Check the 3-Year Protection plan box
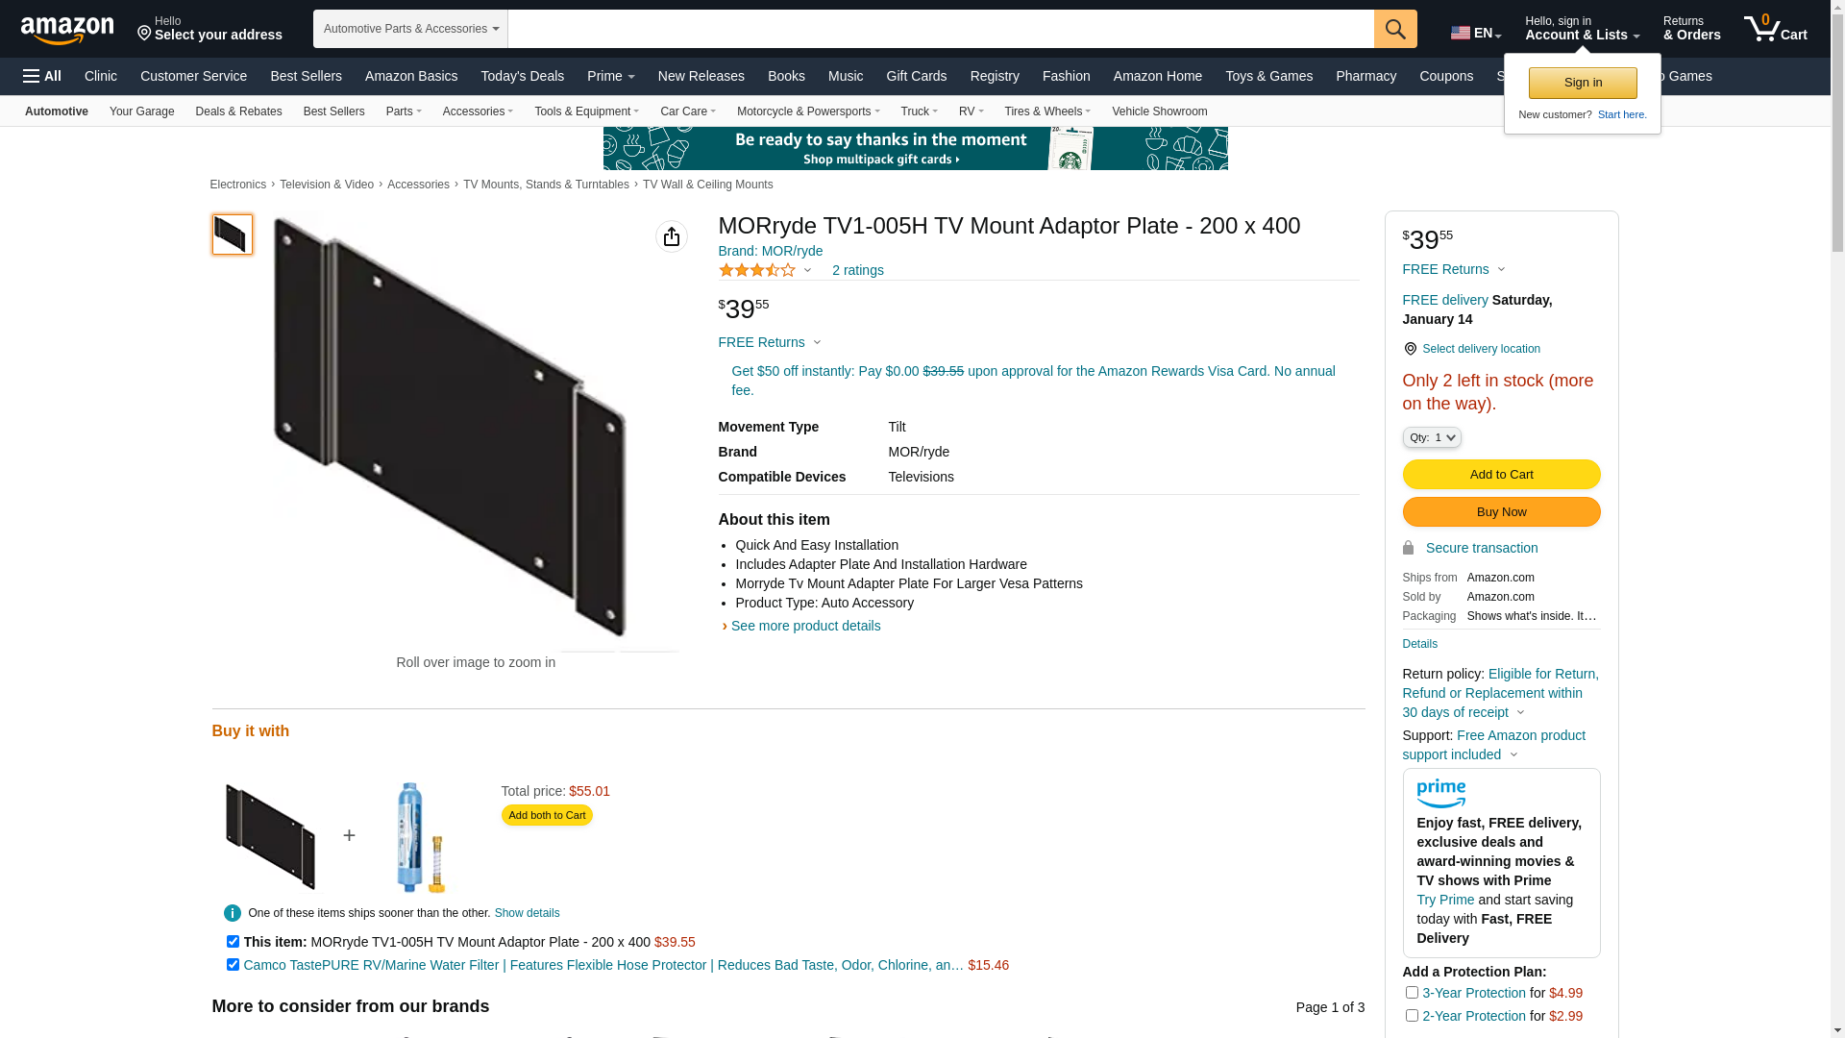 [1412, 993]
